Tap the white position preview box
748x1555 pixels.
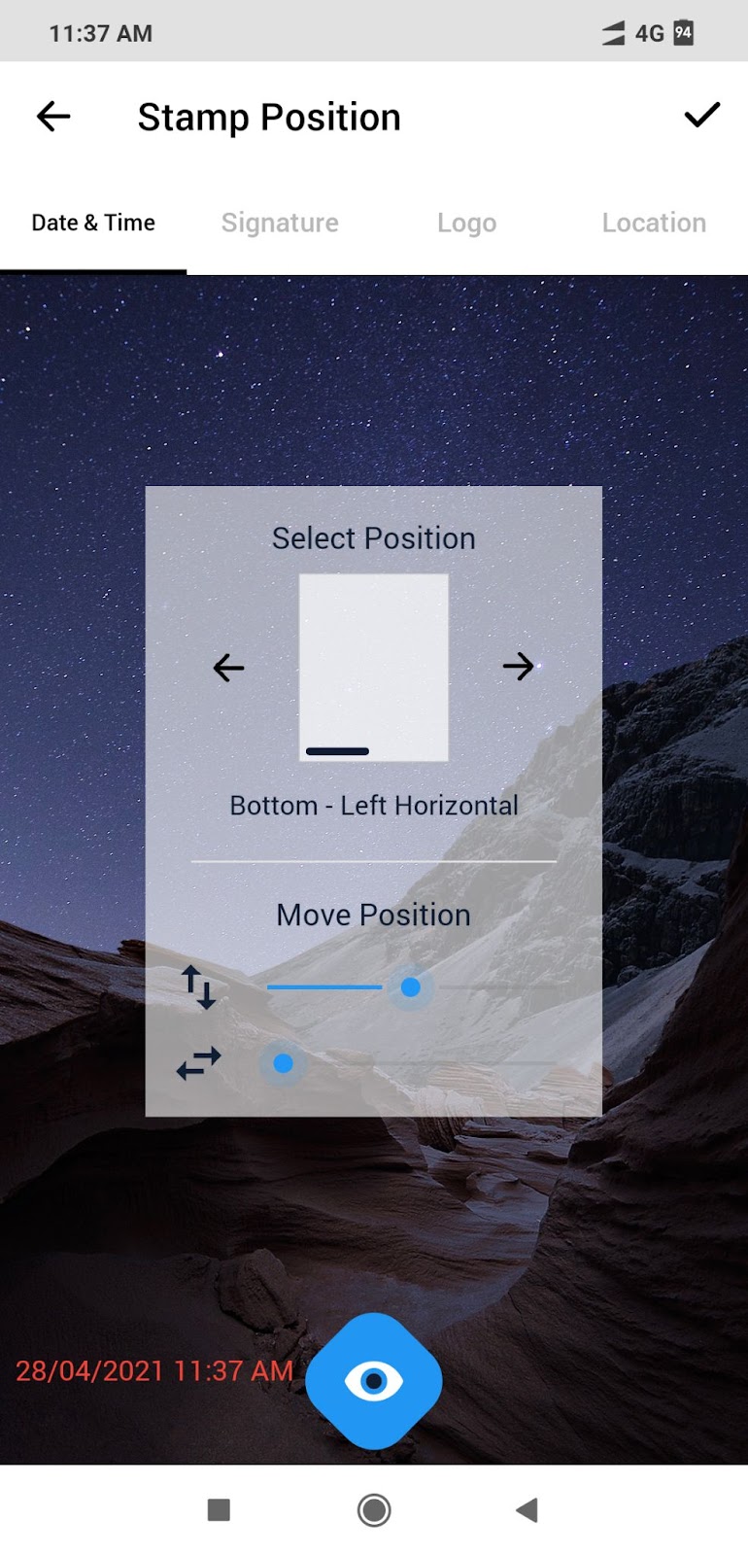[374, 668]
